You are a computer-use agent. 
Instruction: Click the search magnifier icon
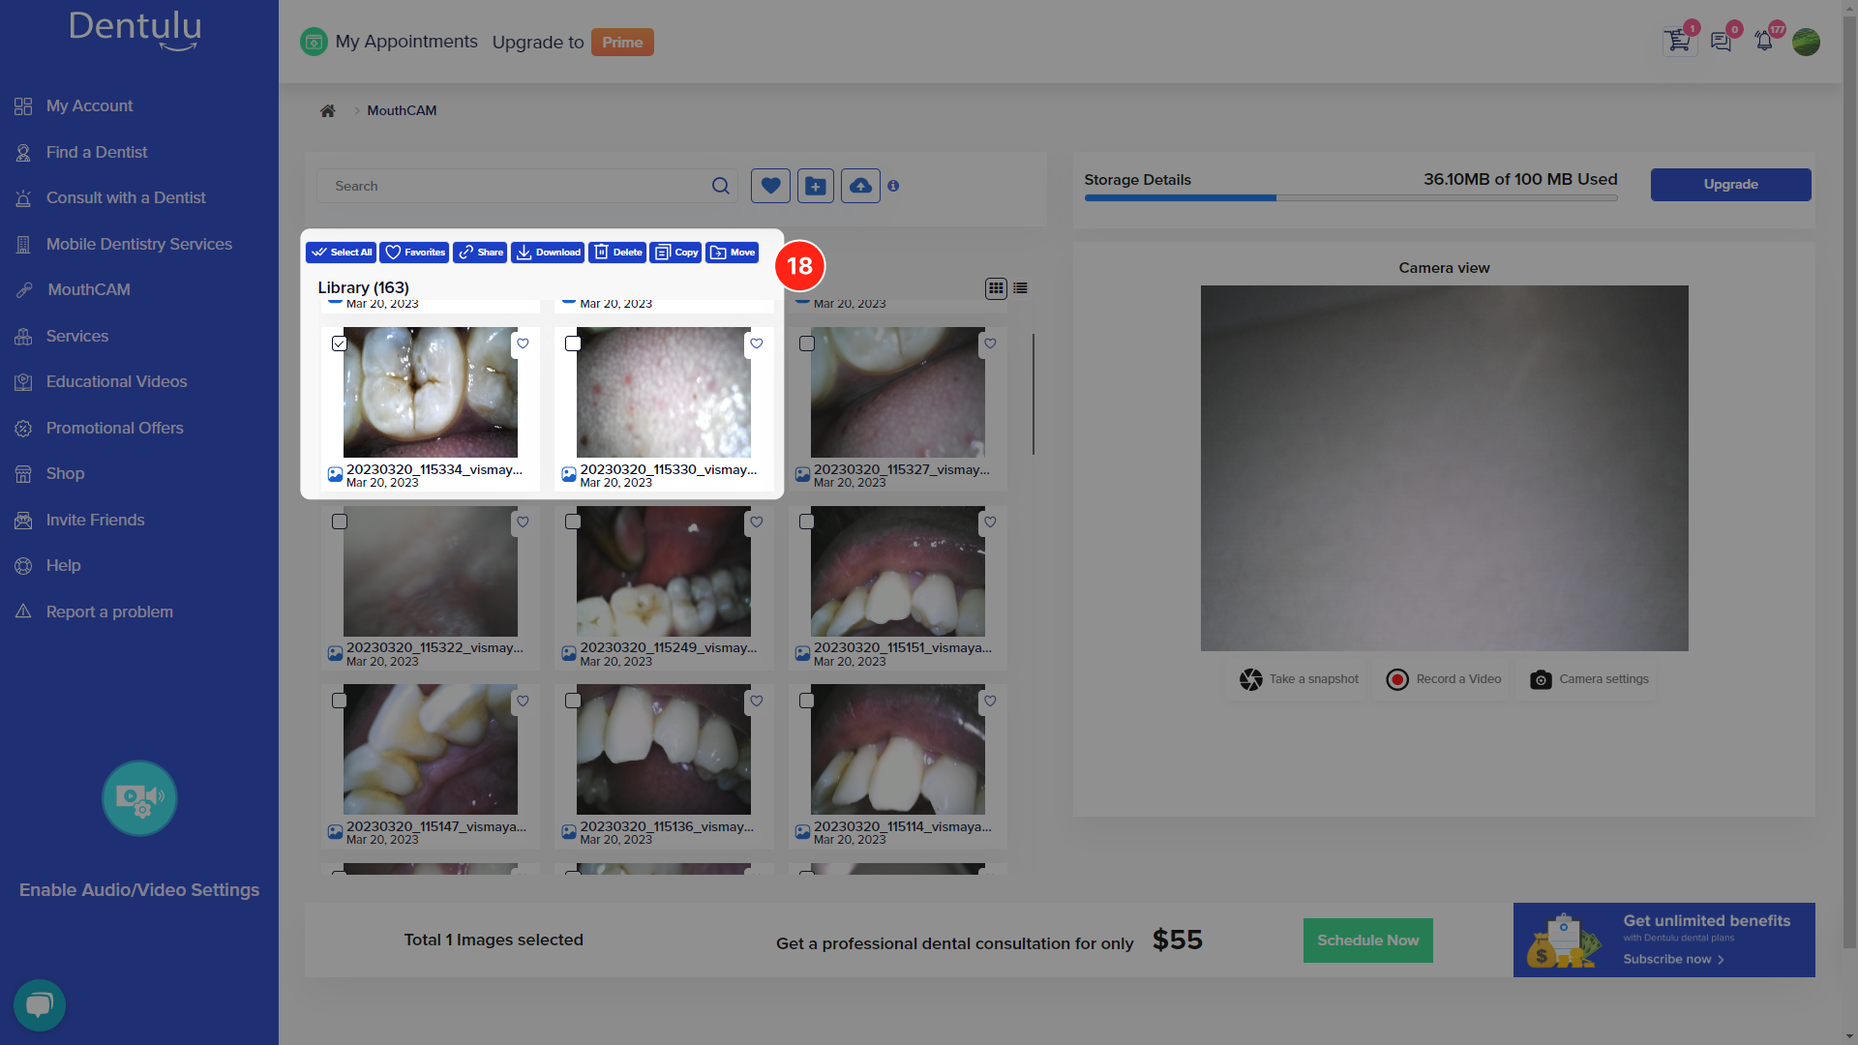pos(721,186)
